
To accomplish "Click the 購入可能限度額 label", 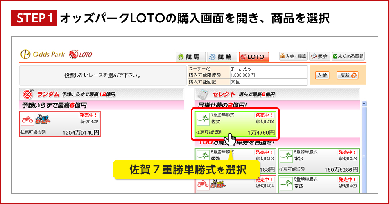I will coord(205,75).
